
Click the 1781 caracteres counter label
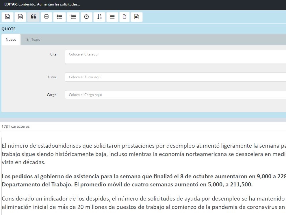tap(15, 126)
